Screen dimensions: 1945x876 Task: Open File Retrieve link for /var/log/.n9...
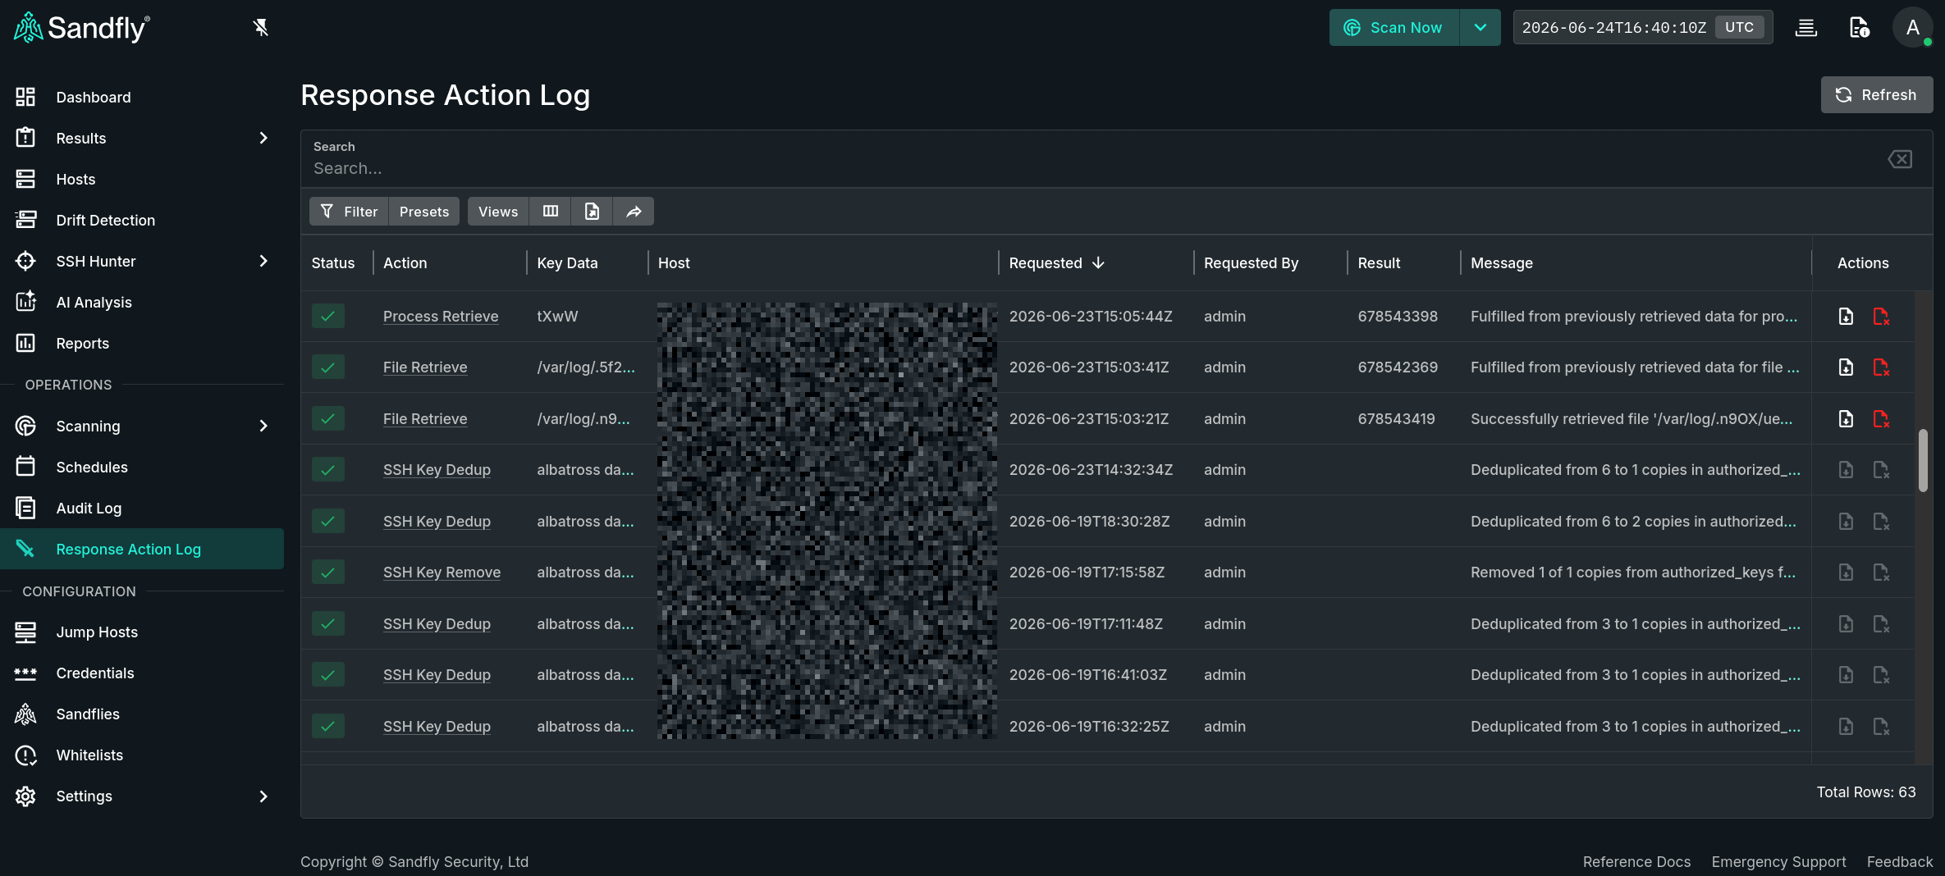(425, 419)
